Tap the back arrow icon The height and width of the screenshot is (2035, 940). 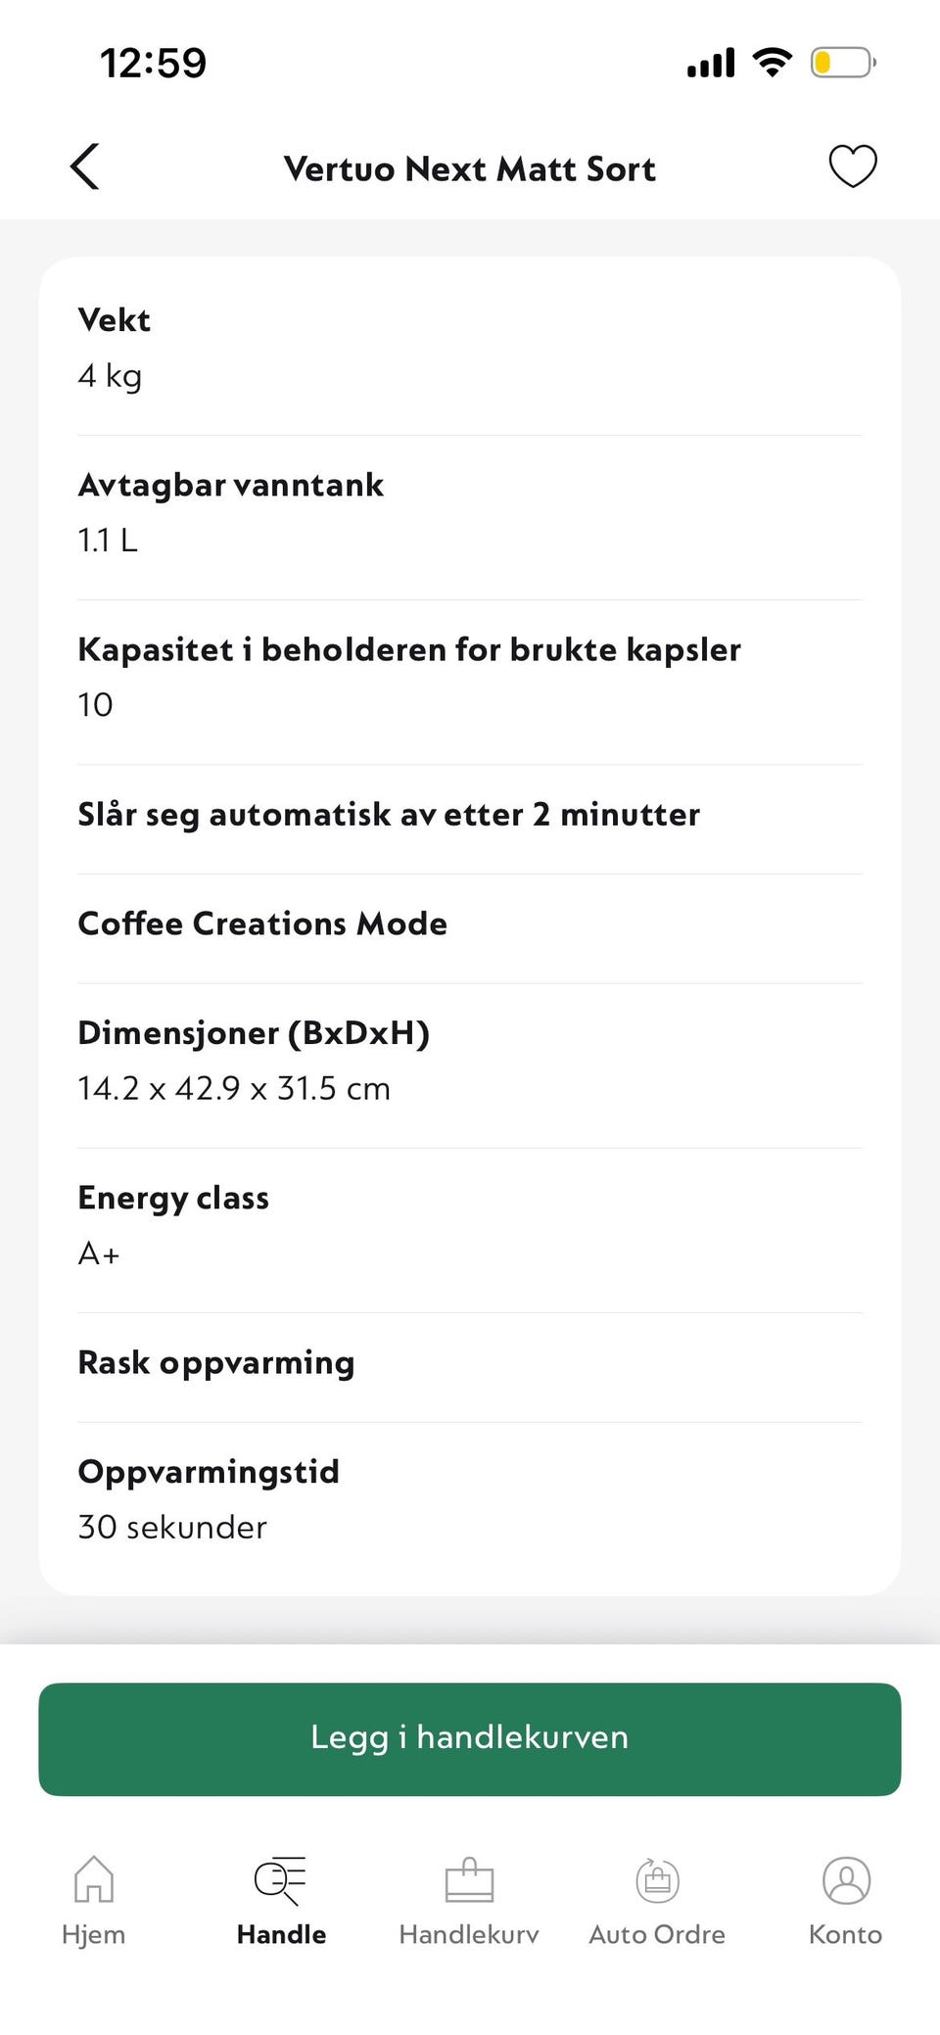click(85, 166)
